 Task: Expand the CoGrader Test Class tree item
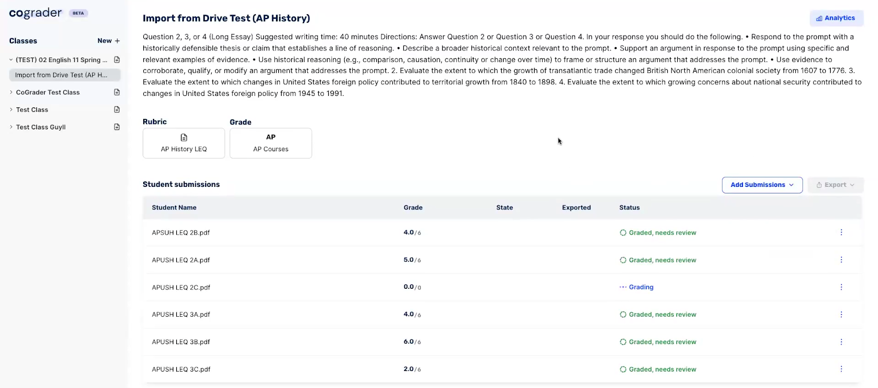(x=11, y=93)
